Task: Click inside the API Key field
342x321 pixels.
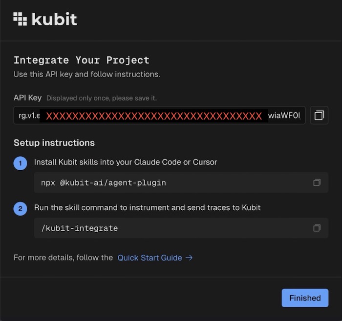Action: pyautogui.click(x=159, y=116)
